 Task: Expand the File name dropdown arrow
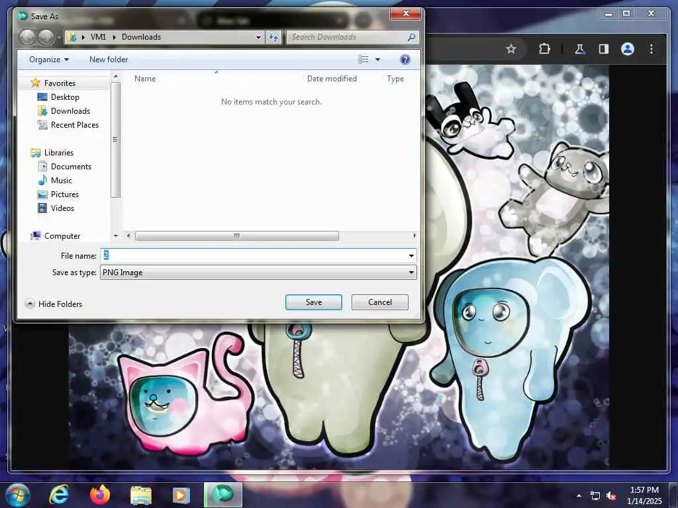point(411,256)
